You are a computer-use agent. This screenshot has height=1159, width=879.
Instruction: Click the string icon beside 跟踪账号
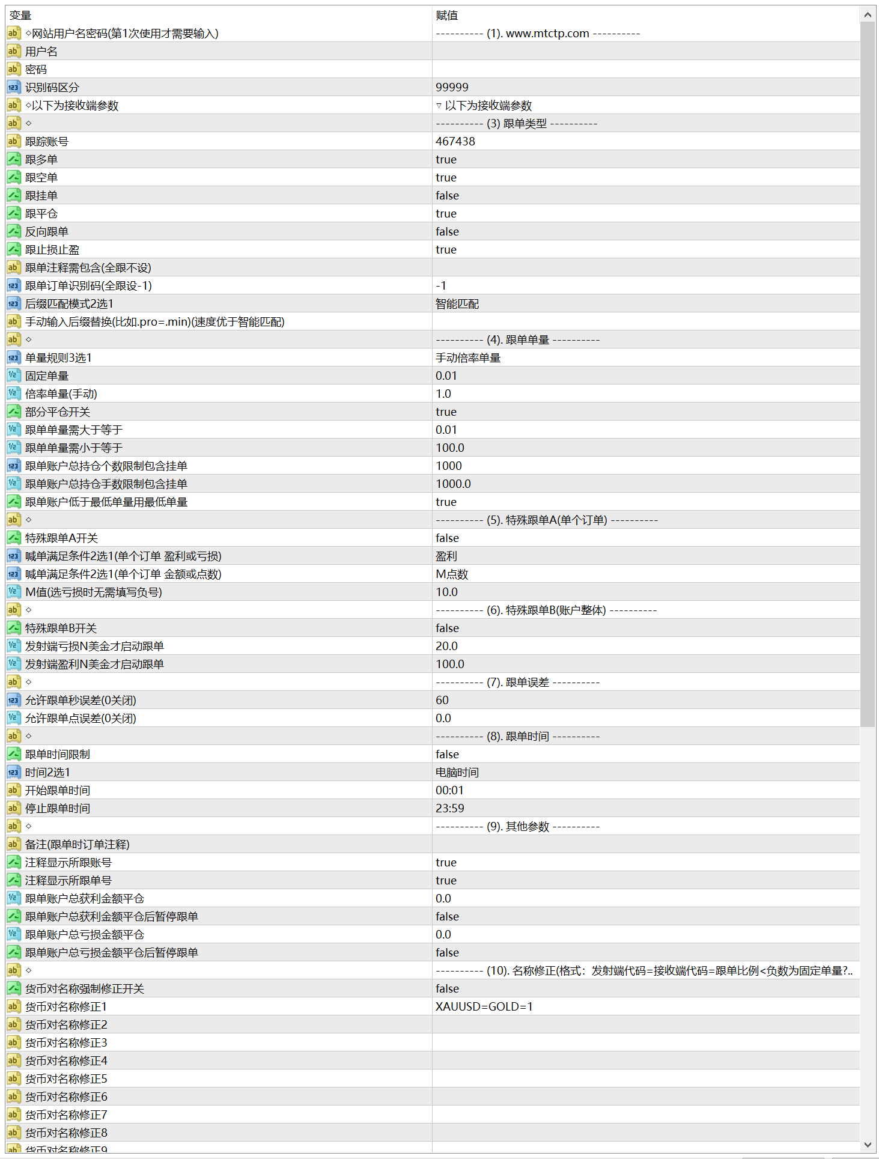[13, 141]
